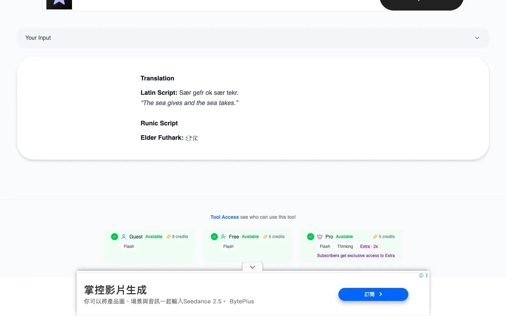Image resolution: width=506 pixels, height=316 pixels.
Task: Click "5 credits" on the Free card
Action: tap(277, 237)
